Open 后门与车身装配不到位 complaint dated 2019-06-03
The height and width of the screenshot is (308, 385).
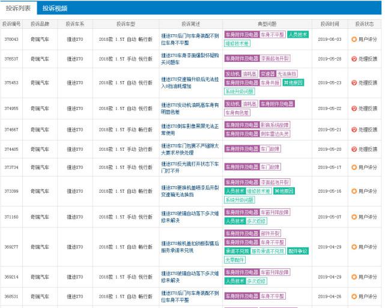(x=190, y=39)
